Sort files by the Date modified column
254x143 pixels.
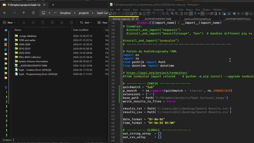pos(81,30)
